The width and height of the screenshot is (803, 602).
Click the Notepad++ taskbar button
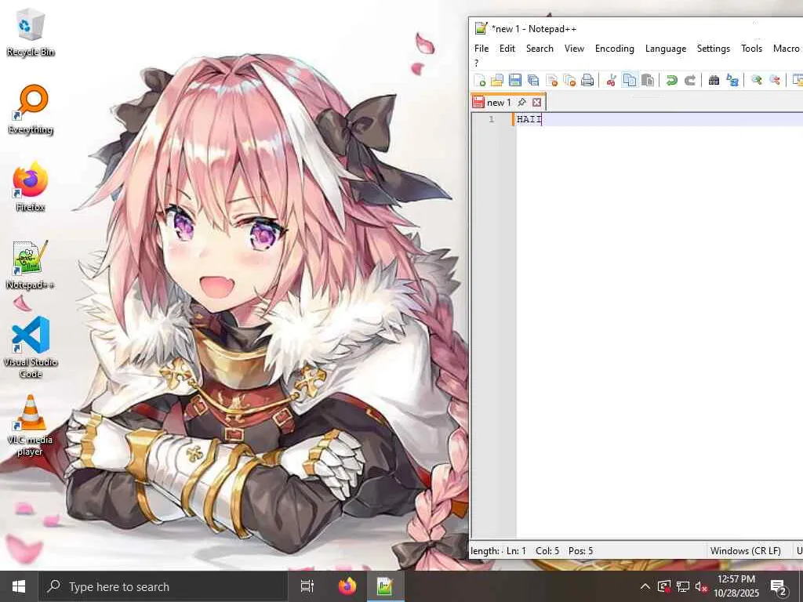[x=385, y=586]
